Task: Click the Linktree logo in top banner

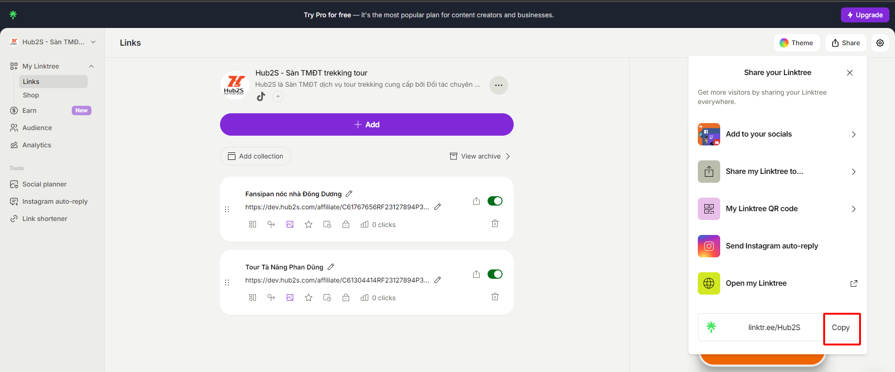Action: coord(13,15)
